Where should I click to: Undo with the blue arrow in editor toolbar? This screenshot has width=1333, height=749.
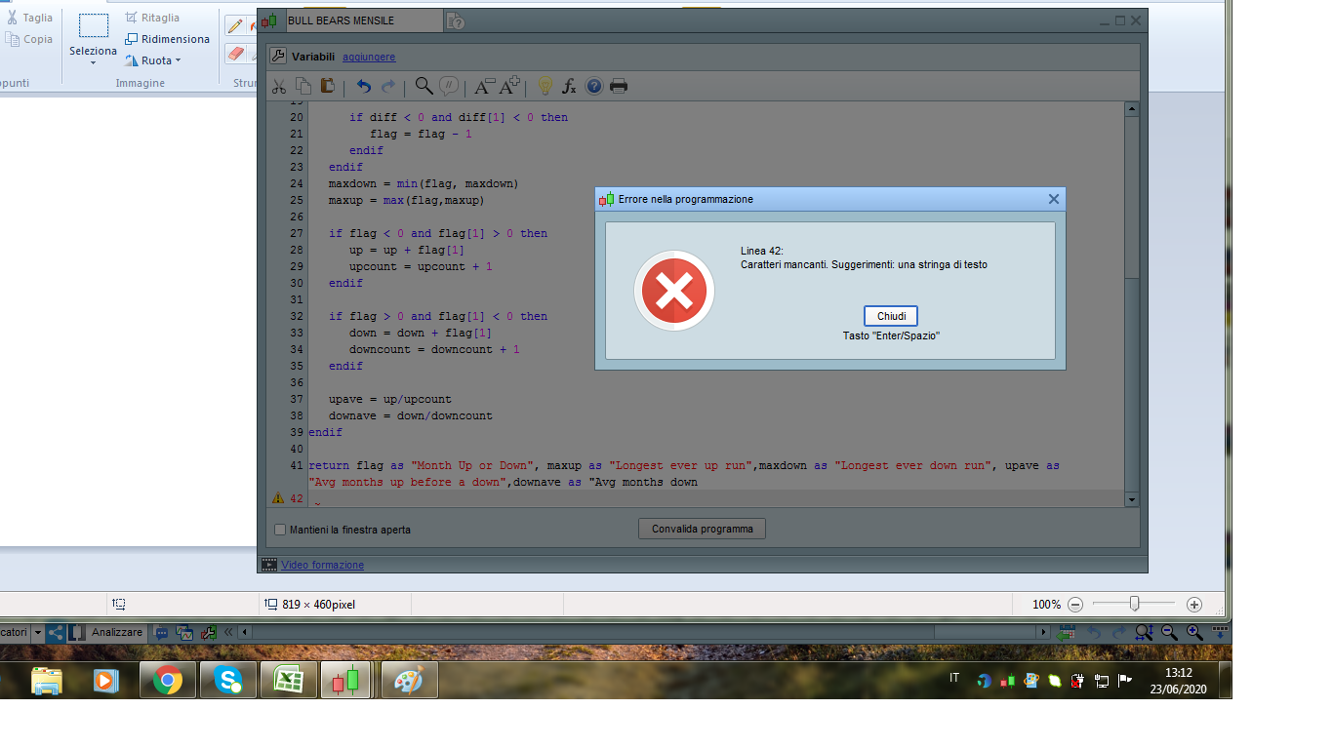[364, 86]
